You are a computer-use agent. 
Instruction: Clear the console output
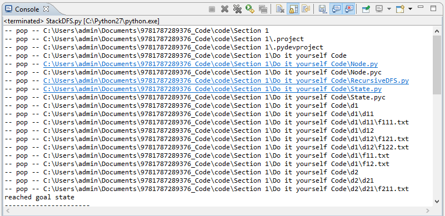[x=280, y=9]
